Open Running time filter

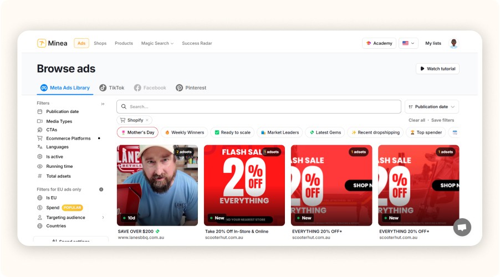tap(59, 166)
